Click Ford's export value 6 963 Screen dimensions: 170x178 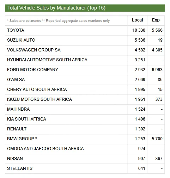(x=157, y=70)
